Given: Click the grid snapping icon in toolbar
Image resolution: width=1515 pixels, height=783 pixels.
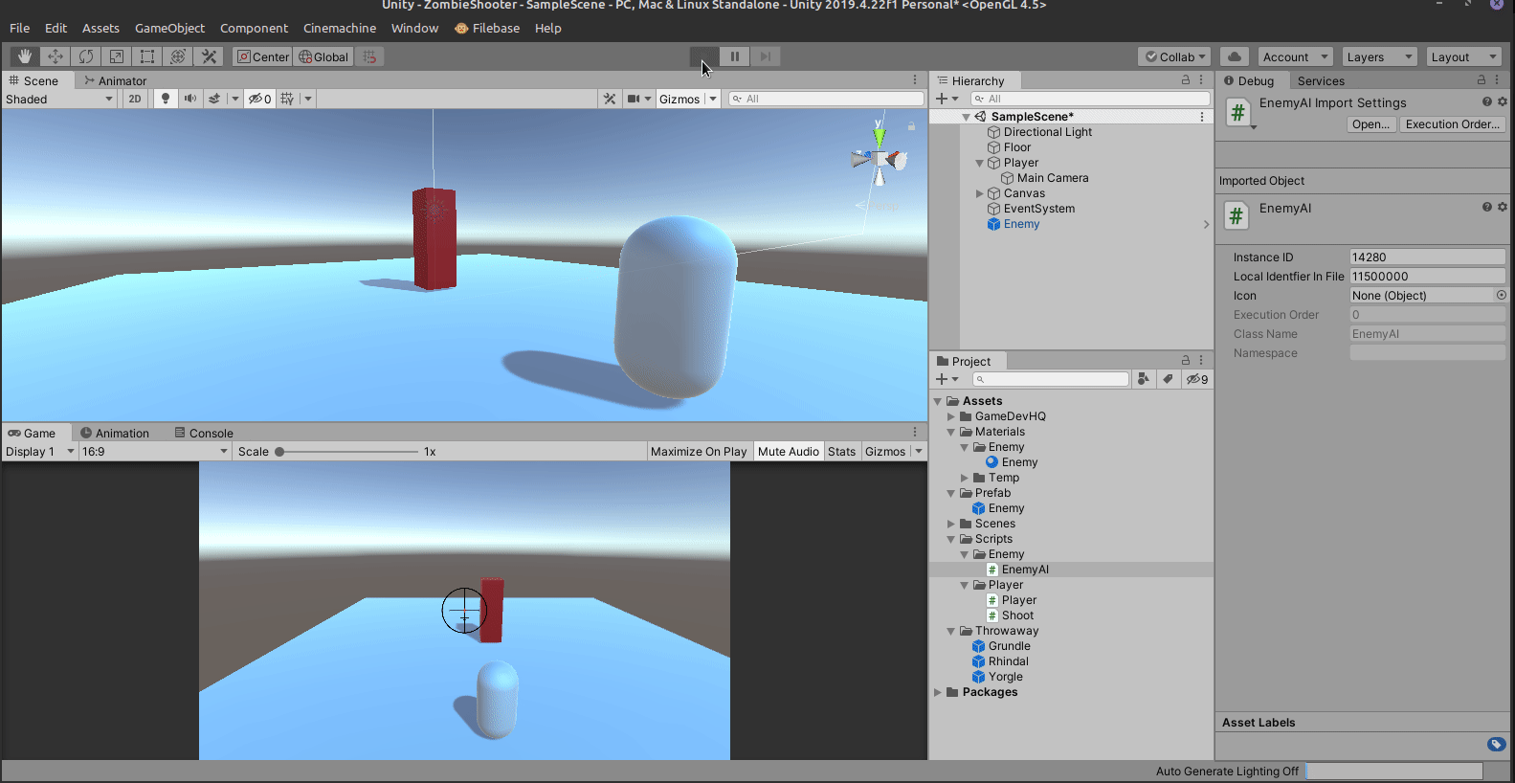Looking at the screenshot, I should pyautogui.click(x=369, y=56).
